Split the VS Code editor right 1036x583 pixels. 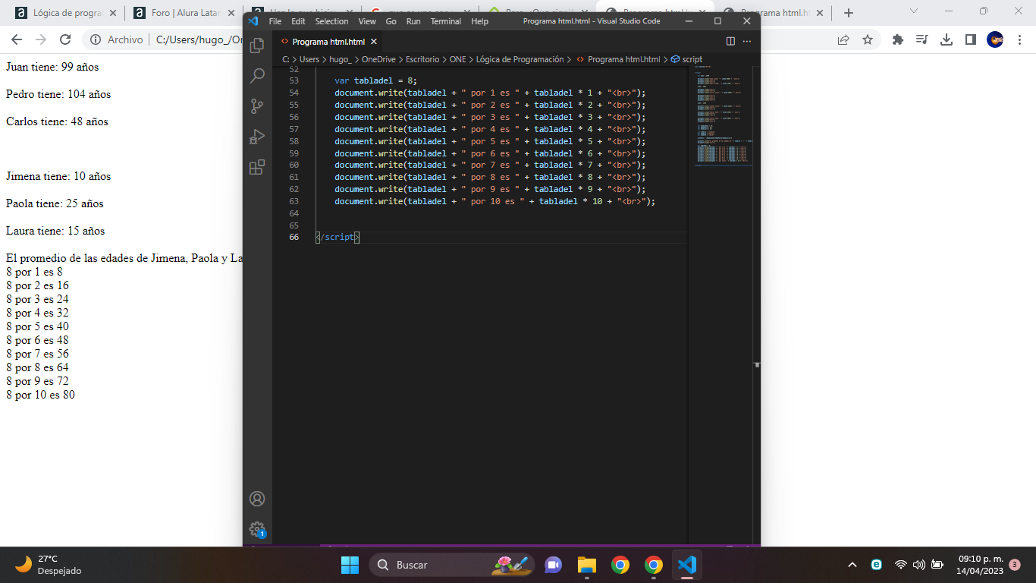[x=730, y=41]
